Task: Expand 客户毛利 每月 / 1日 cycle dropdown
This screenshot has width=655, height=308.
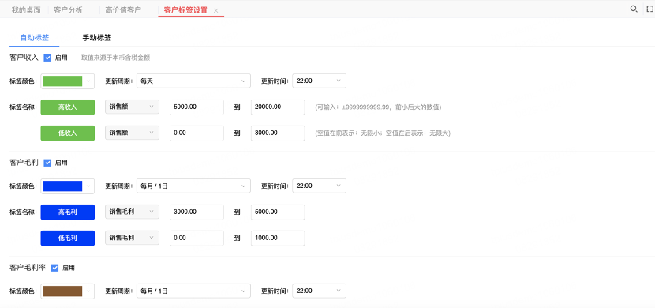Action: pyautogui.click(x=193, y=186)
